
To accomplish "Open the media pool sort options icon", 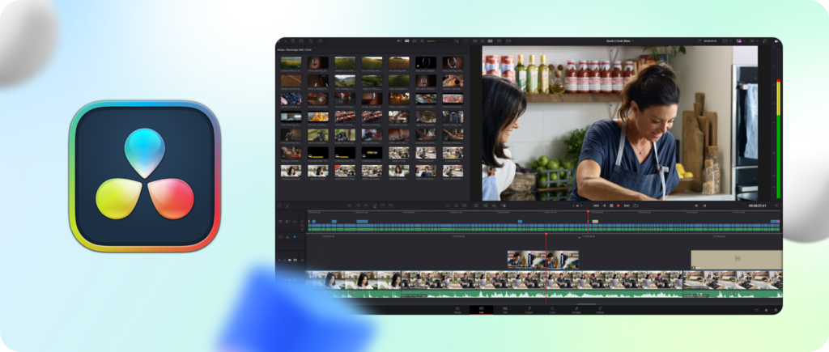I will click(457, 40).
